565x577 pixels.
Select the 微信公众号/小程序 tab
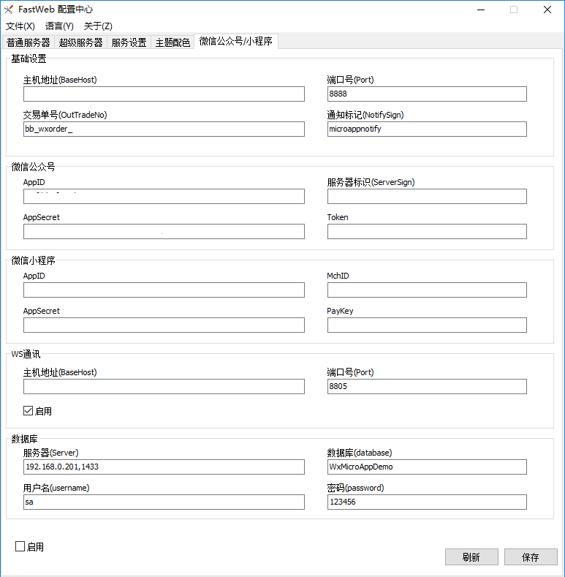(236, 42)
